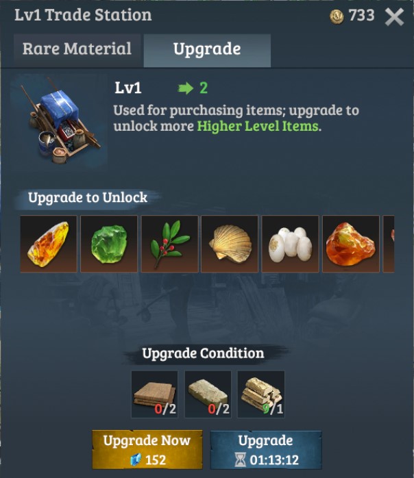Viewport: 414px width, 478px height.
Task: Click the stone brick requirement icon
Action: pos(208,394)
